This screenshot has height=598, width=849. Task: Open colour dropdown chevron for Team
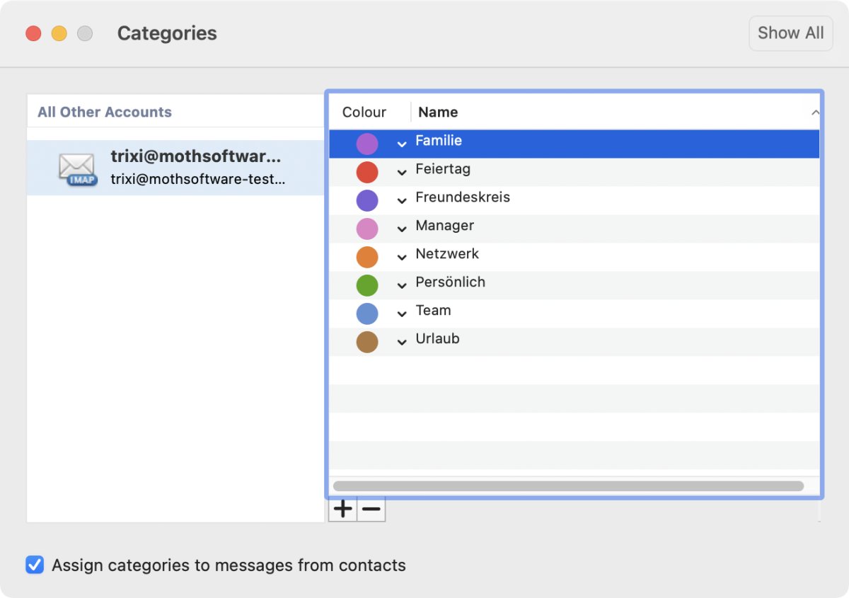point(401,314)
